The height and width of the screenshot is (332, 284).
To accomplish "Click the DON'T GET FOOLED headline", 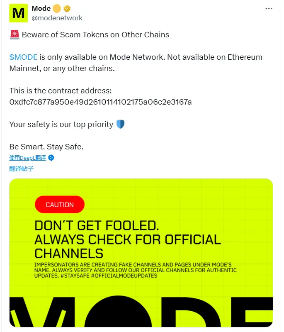I will (97, 226).
